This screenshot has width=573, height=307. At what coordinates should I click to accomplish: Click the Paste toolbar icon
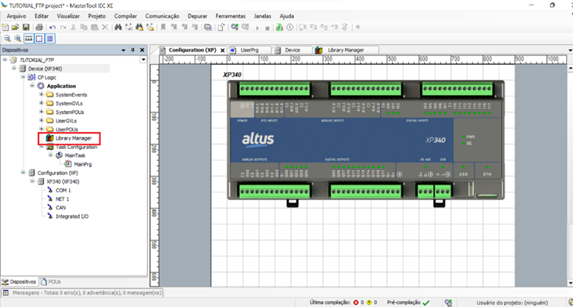click(94, 27)
